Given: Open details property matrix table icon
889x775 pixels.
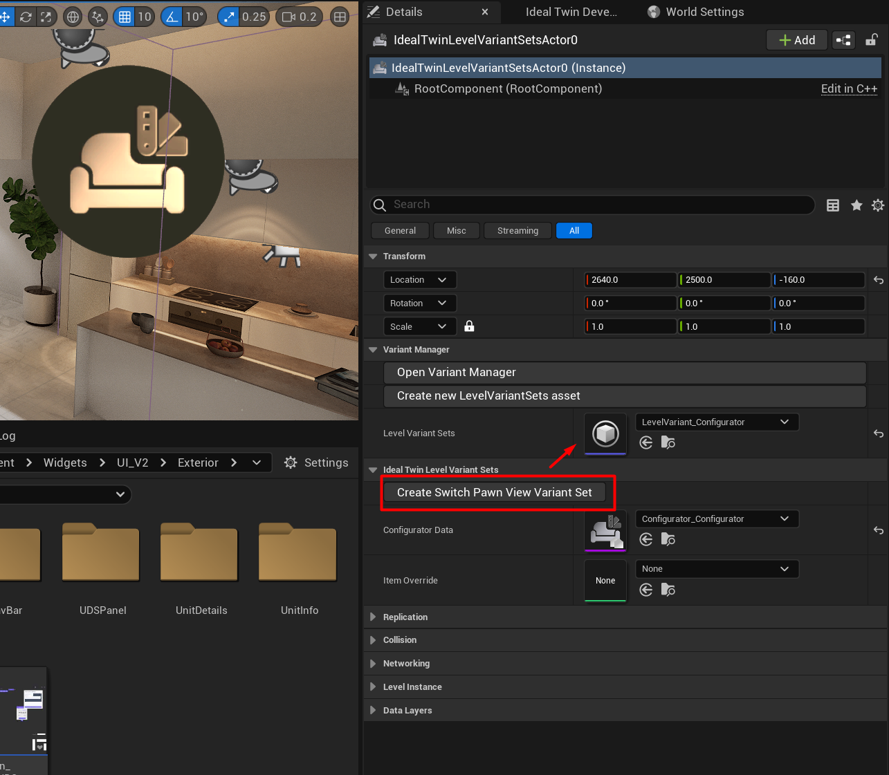Looking at the screenshot, I should pos(833,205).
